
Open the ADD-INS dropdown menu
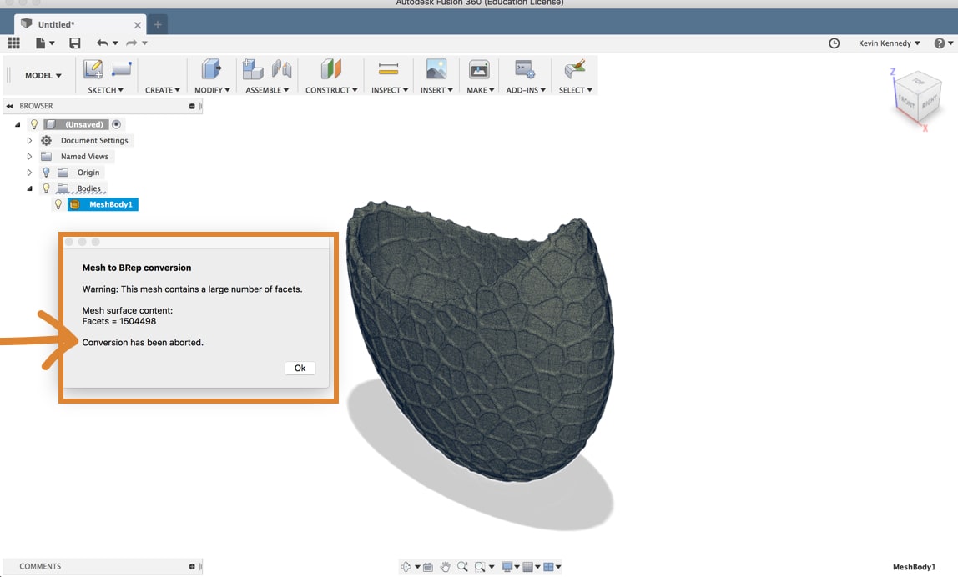pyautogui.click(x=526, y=90)
